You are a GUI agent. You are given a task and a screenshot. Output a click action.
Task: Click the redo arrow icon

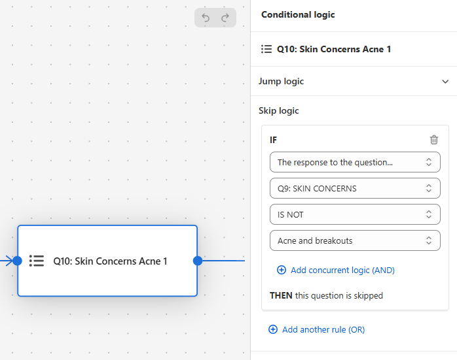tap(225, 18)
